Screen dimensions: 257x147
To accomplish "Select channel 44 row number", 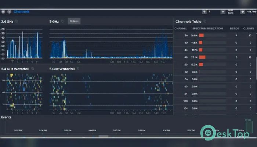I will tap(186, 50).
